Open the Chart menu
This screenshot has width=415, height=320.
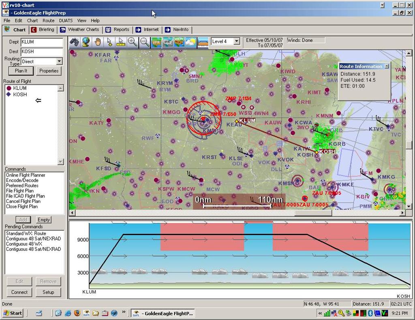pos(32,20)
